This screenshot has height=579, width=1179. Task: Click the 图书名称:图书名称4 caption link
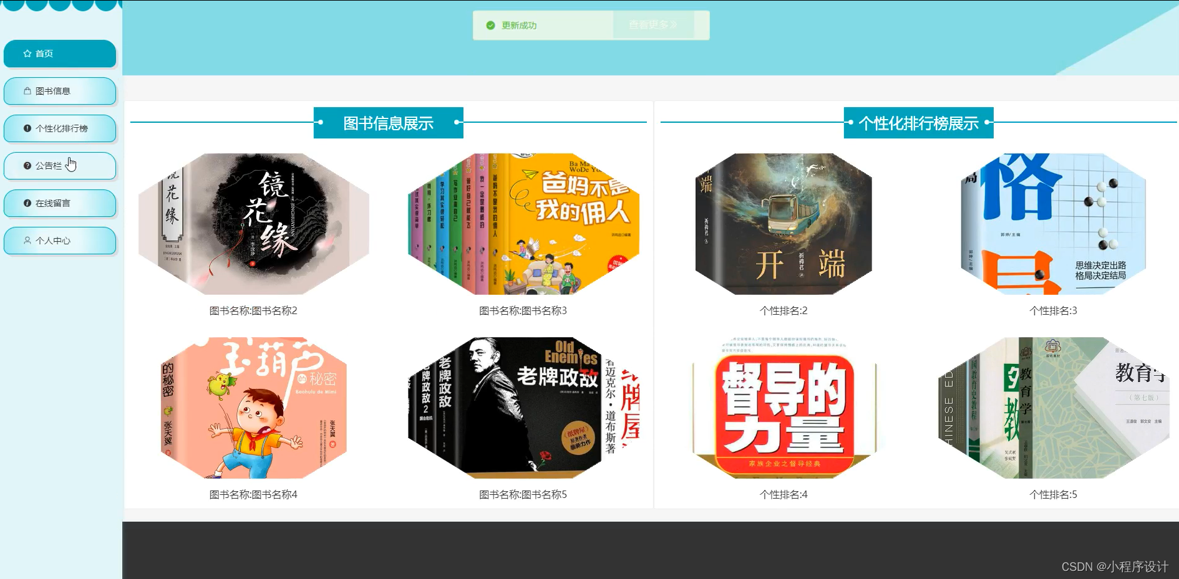coord(253,494)
